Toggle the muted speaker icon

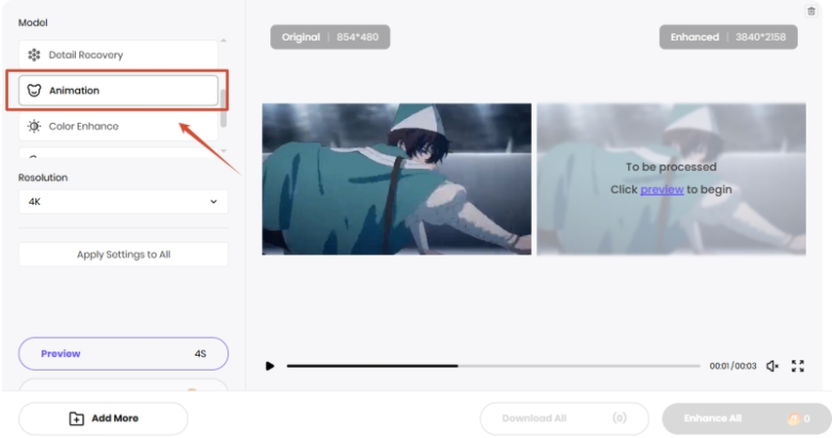click(773, 366)
